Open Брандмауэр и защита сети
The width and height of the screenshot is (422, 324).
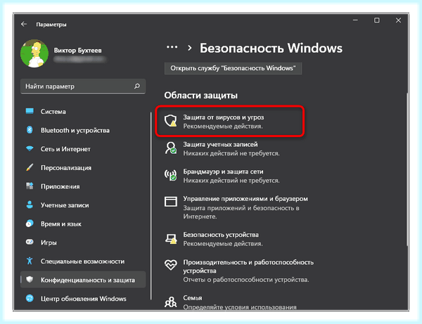click(x=231, y=176)
